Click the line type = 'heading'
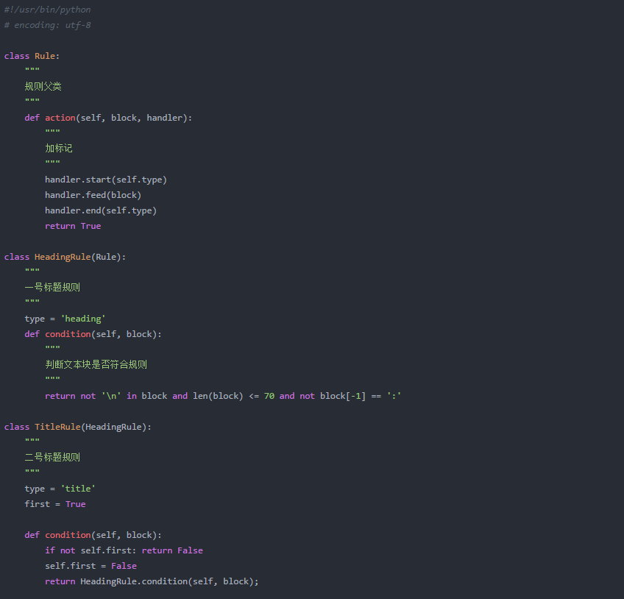Image resolution: width=624 pixels, height=599 pixels. coord(65,319)
